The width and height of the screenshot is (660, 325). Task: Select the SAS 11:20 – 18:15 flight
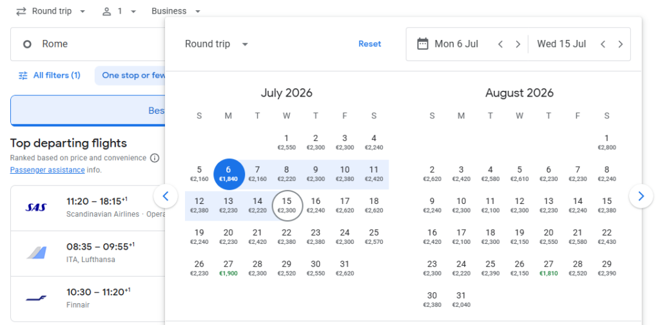(88, 208)
